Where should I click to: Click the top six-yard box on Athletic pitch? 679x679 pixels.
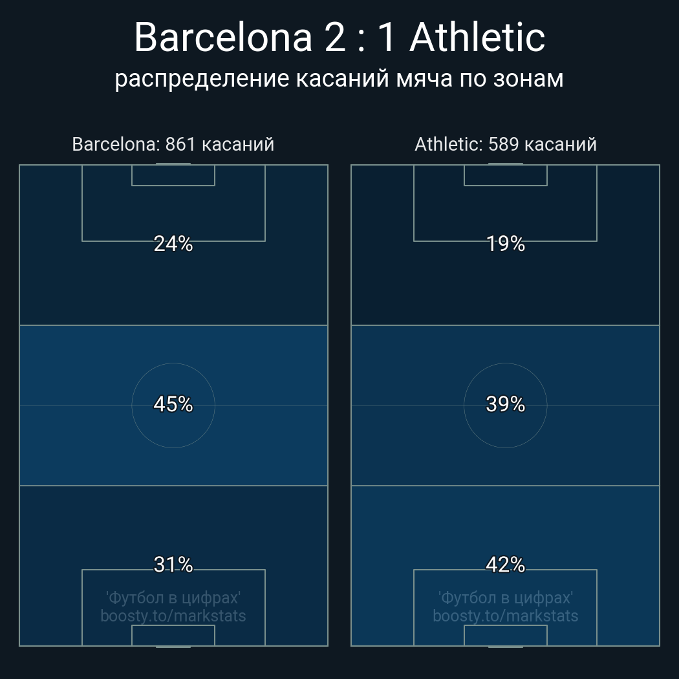click(x=506, y=175)
